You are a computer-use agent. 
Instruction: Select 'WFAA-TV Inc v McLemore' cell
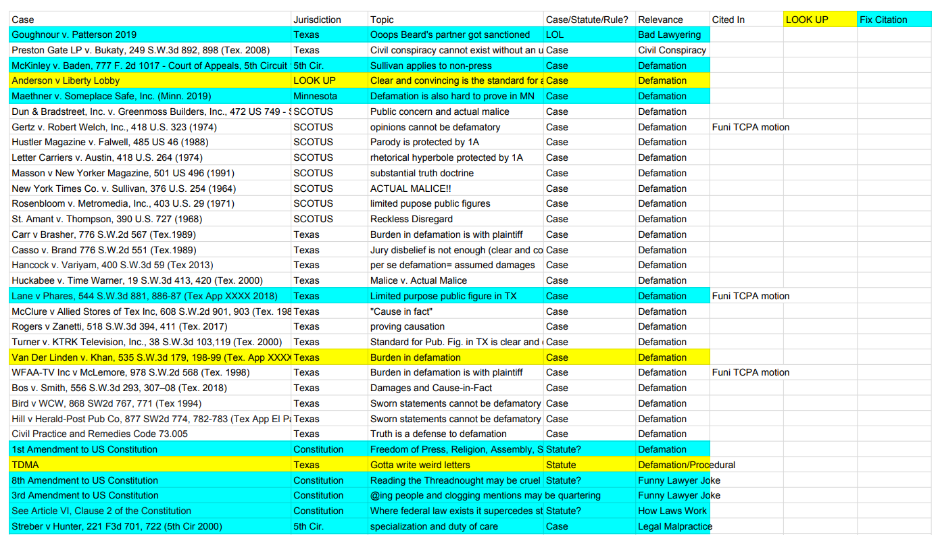tap(150, 372)
